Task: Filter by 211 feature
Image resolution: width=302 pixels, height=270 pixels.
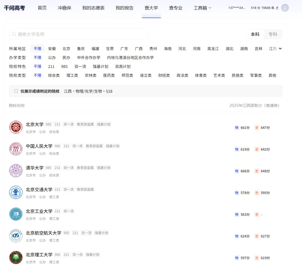Action: (51, 67)
